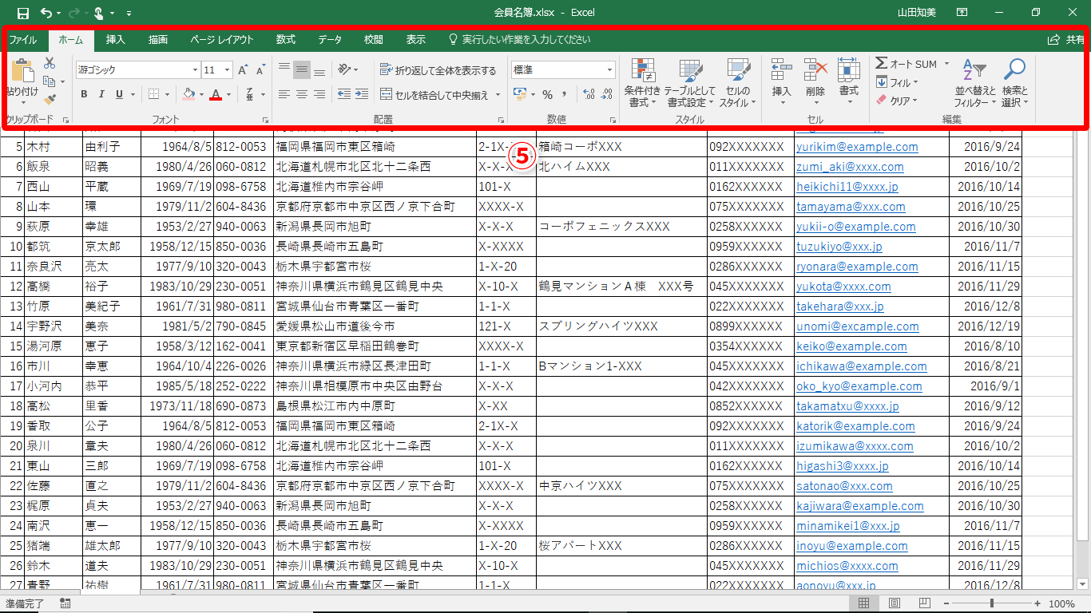This screenshot has width=1091, height=613.
Task: Open Conditional Formatting (条件付き書式)
Action: coord(643,83)
